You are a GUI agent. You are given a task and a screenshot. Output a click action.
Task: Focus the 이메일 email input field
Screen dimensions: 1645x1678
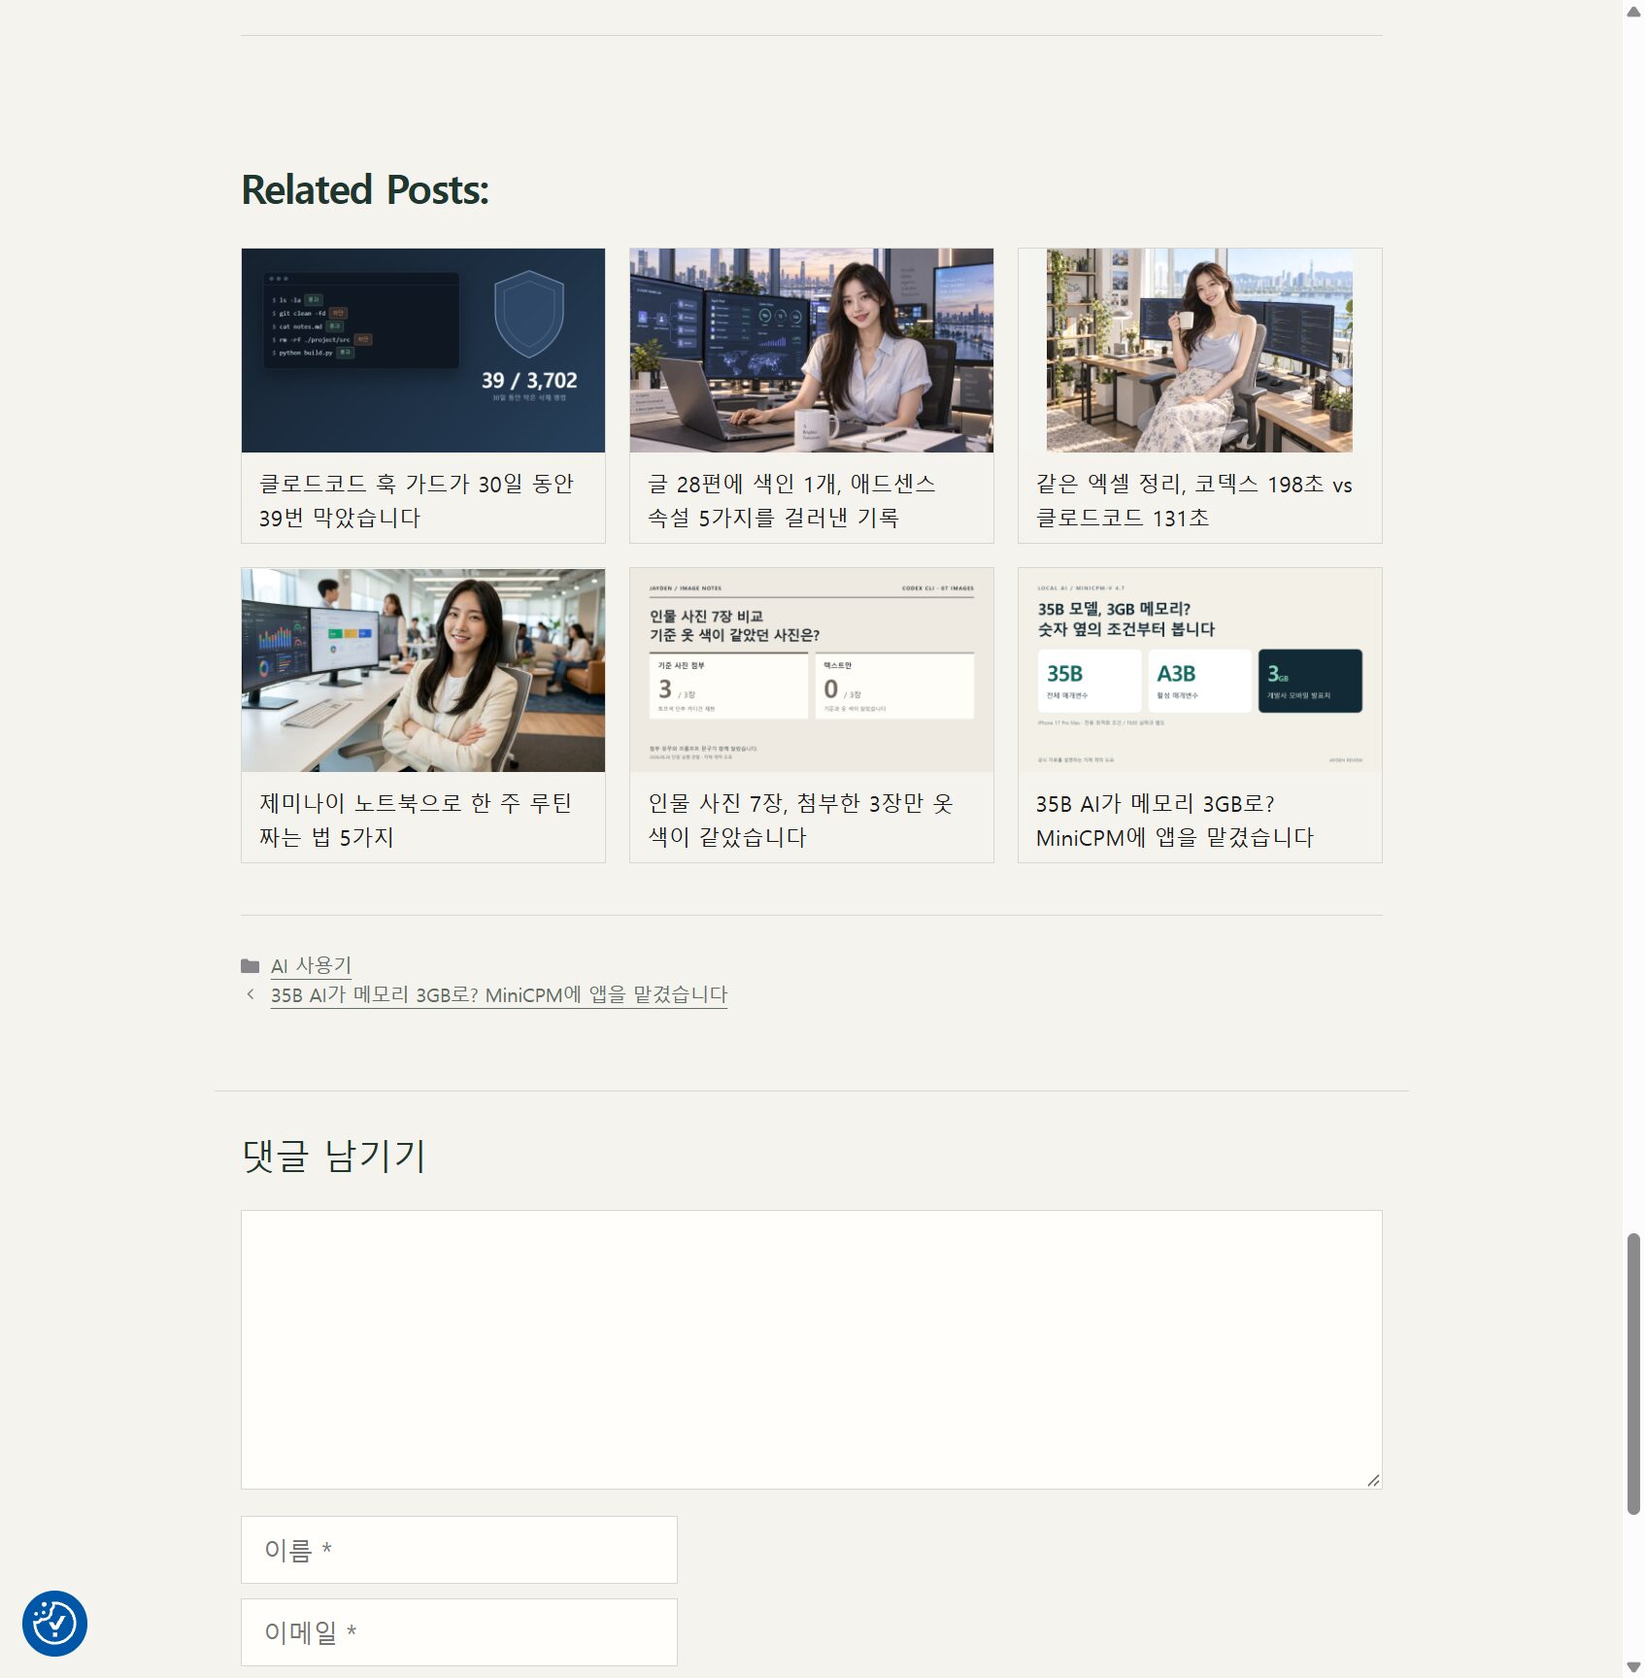point(459,1632)
